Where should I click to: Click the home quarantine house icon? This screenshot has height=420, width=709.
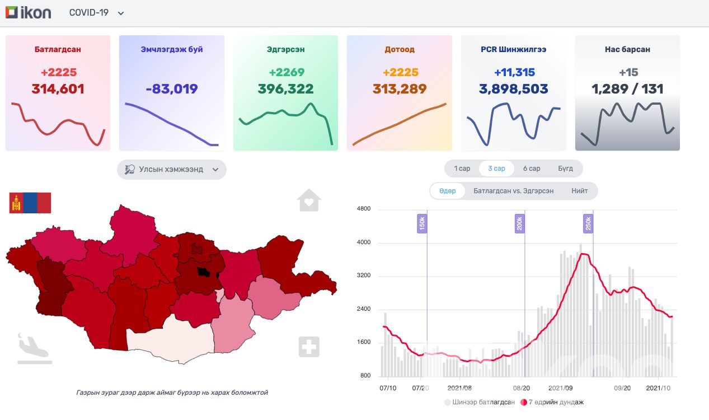click(309, 200)
